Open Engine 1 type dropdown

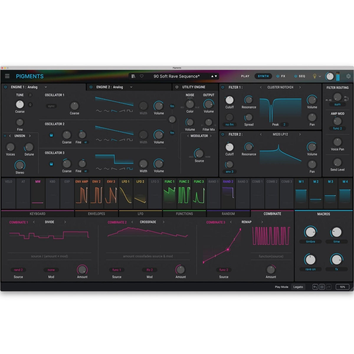click(46, 87)
